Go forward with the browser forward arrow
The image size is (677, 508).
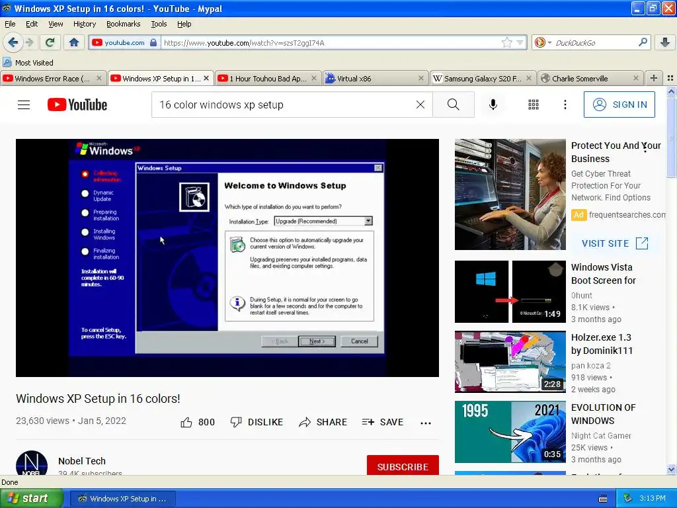coord(29,42)
